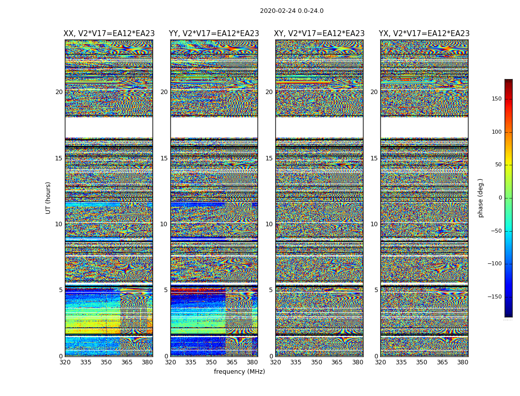Click inside the XX phase waterfall plot
The image size is (520, 396).
[109, 198]
